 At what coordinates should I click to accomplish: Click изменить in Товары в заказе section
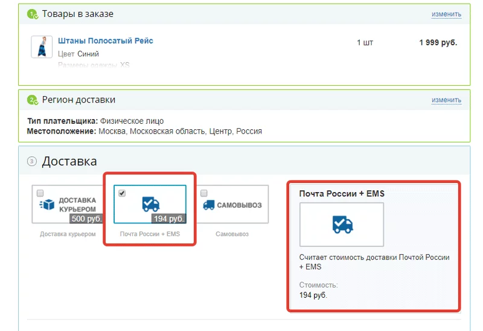pyautogui.click(x=446, y=14)
